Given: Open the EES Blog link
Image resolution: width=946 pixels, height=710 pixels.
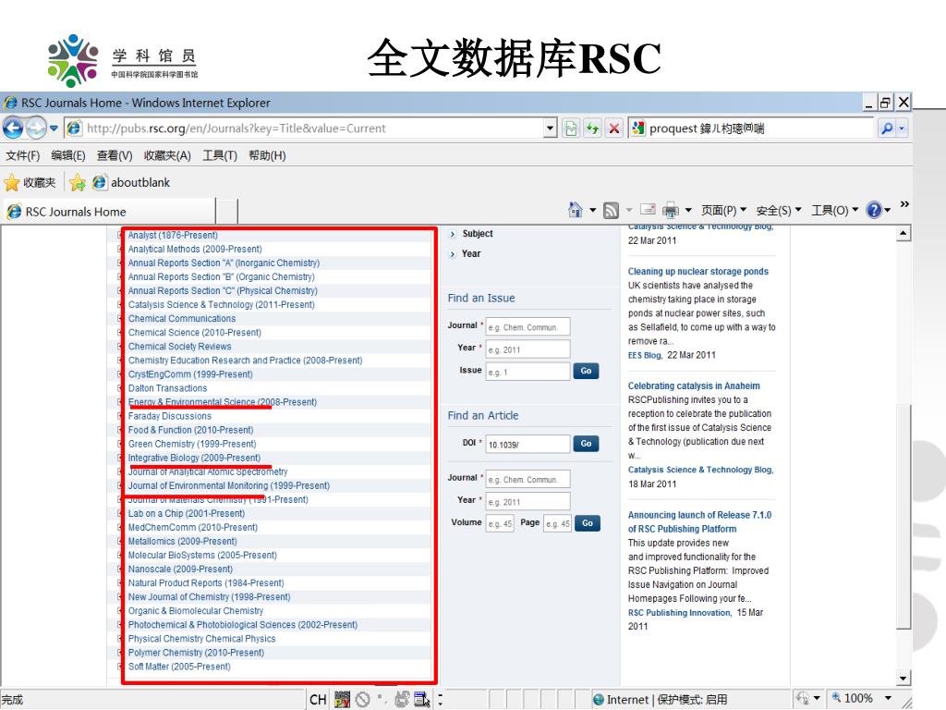Looking at the screenshot, I should (644, 355).
